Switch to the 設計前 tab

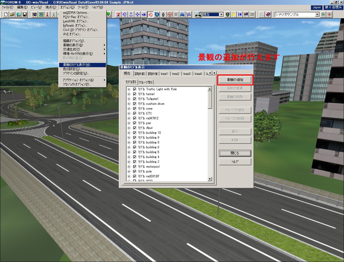[x=140, y=74]
